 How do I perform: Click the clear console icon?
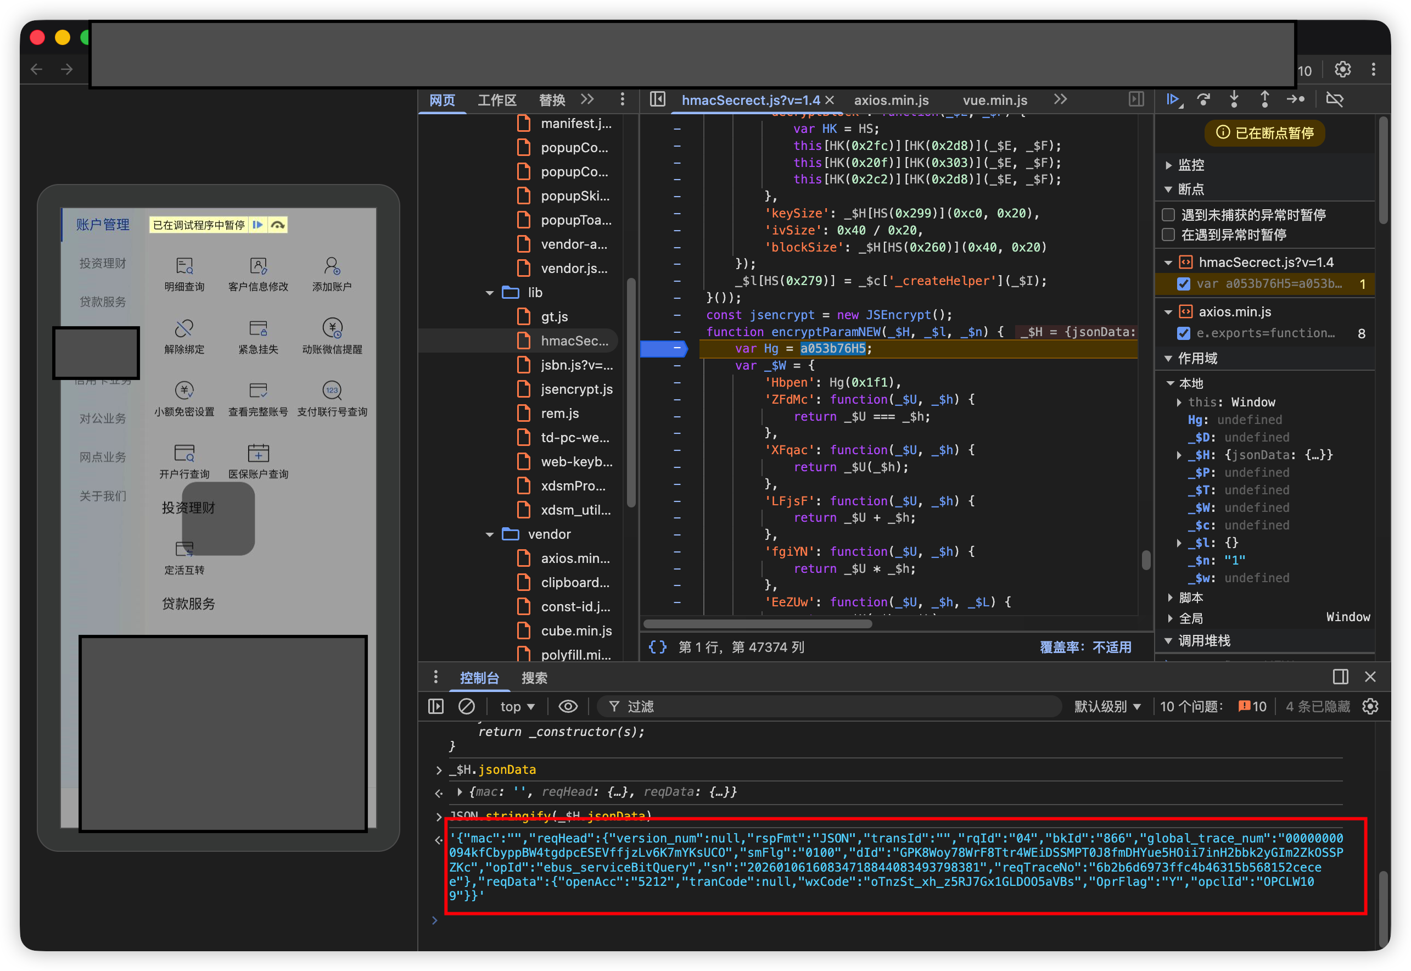pyautogui.click(x=467, y=706)
